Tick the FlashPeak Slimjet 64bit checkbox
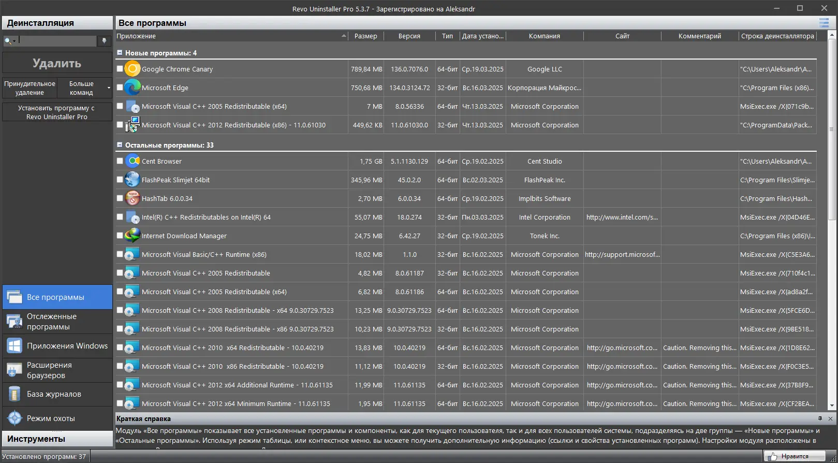Screen dimensions: 838x463 point(120,180)
